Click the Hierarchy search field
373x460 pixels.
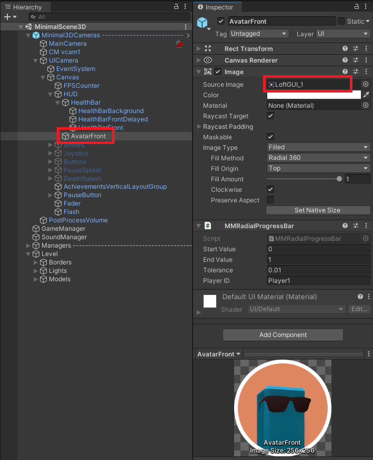[x=109, y=17]
